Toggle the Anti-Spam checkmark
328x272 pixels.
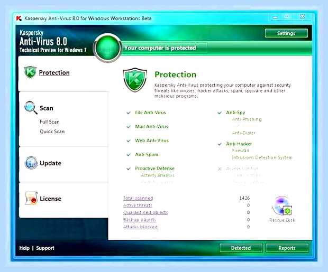[129, 155]
